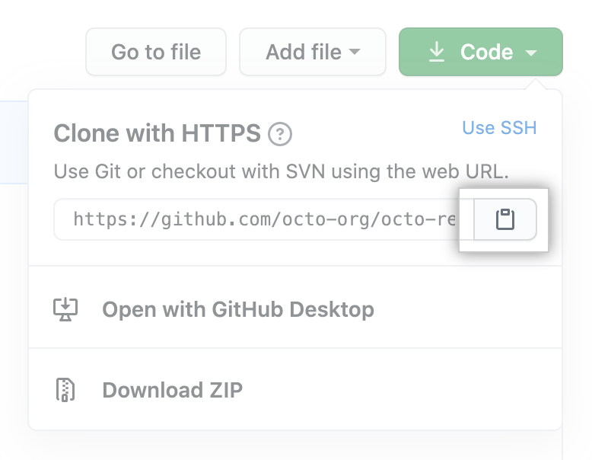
Task: Open the Add file menu by its label
Action: click(304, 52)
